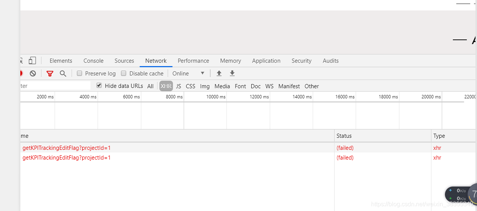Viewport: 477px width, 211px height.
Task: Uncheck Hide data URLs checkbox
Action: pos(99,85)
